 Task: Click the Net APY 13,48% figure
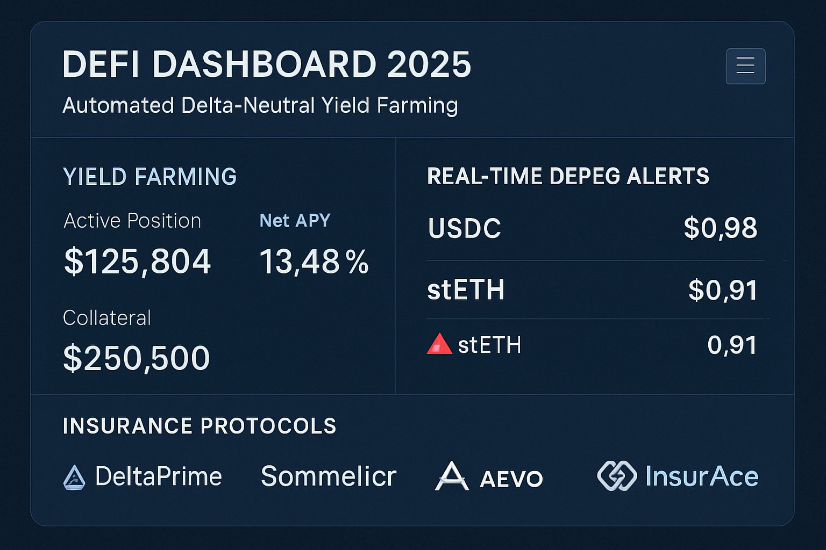click(x=314, y=262)
